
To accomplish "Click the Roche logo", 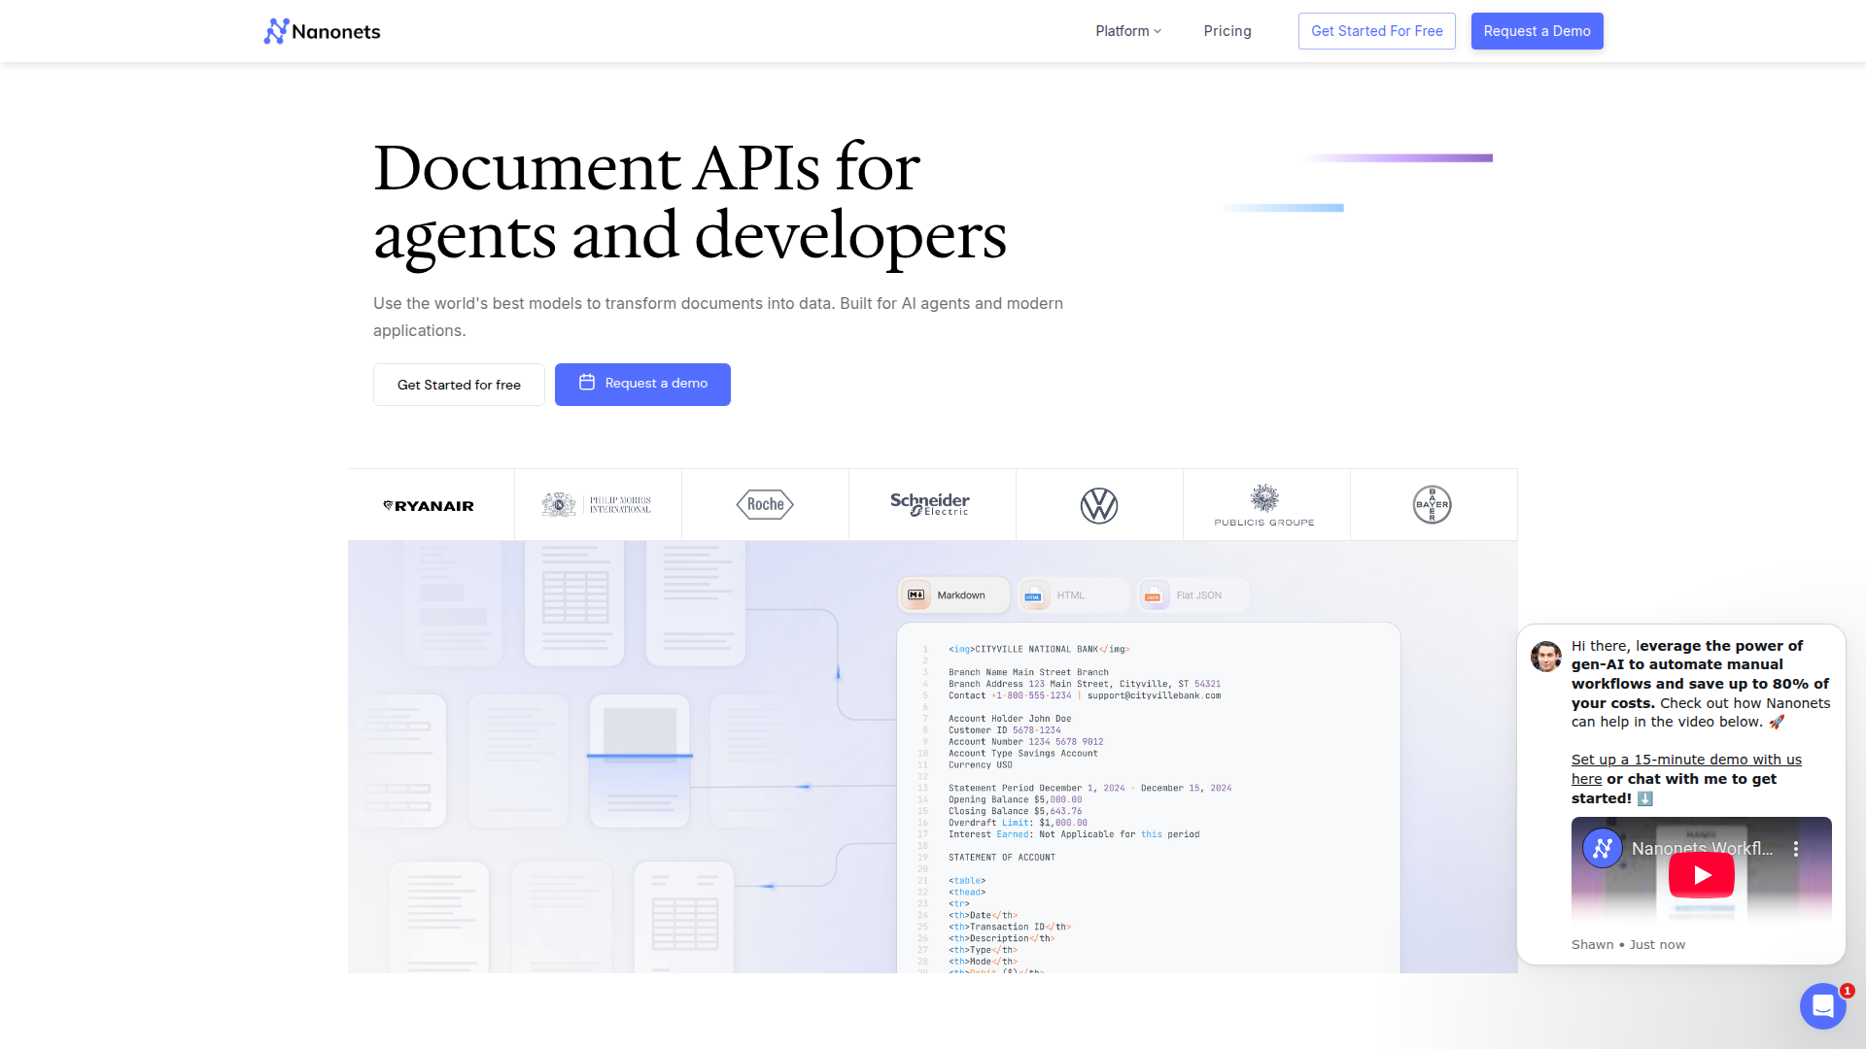I will click(765, 504).
